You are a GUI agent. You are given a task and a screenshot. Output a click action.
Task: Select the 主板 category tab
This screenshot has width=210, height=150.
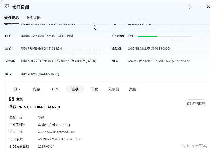75,89
